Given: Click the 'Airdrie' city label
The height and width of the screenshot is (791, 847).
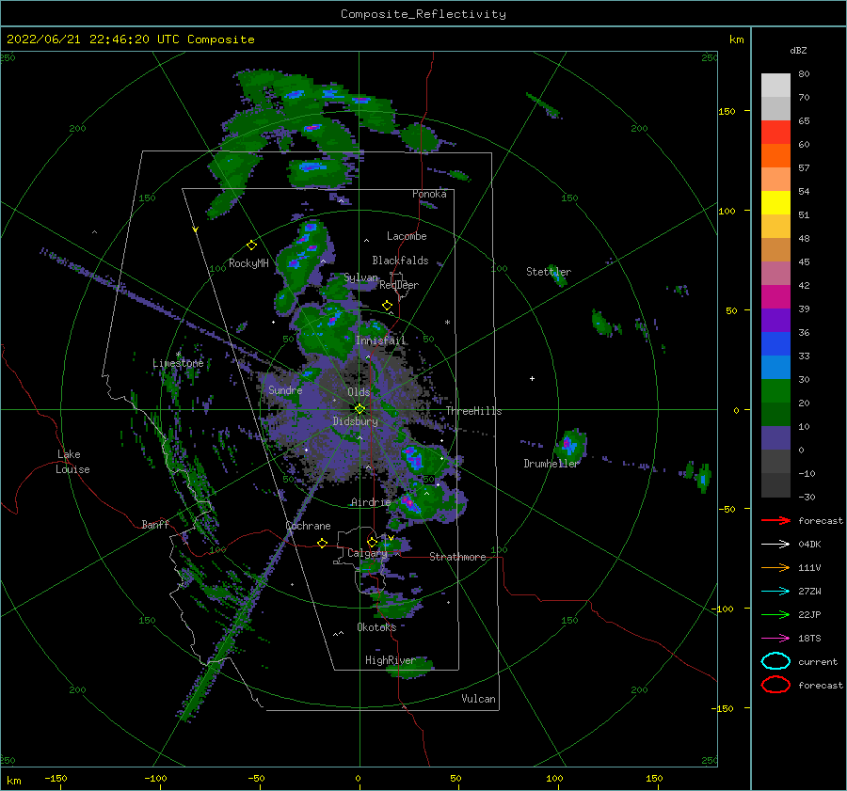Looking at the screenshot, I should (x=371, y=502).
